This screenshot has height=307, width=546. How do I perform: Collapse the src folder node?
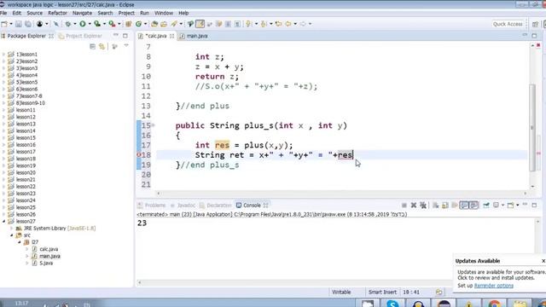11,235
